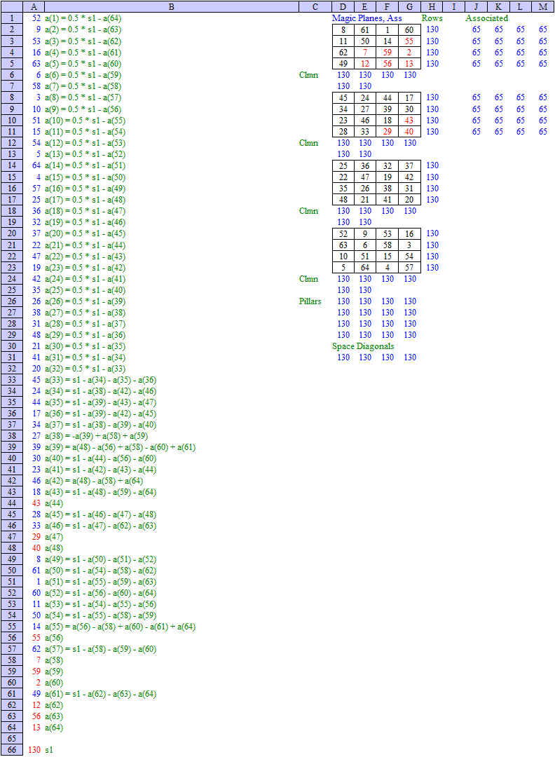The image size is (555, 757).
Task: Click the 'Space Diagonals' label
Action: [363, 346]
